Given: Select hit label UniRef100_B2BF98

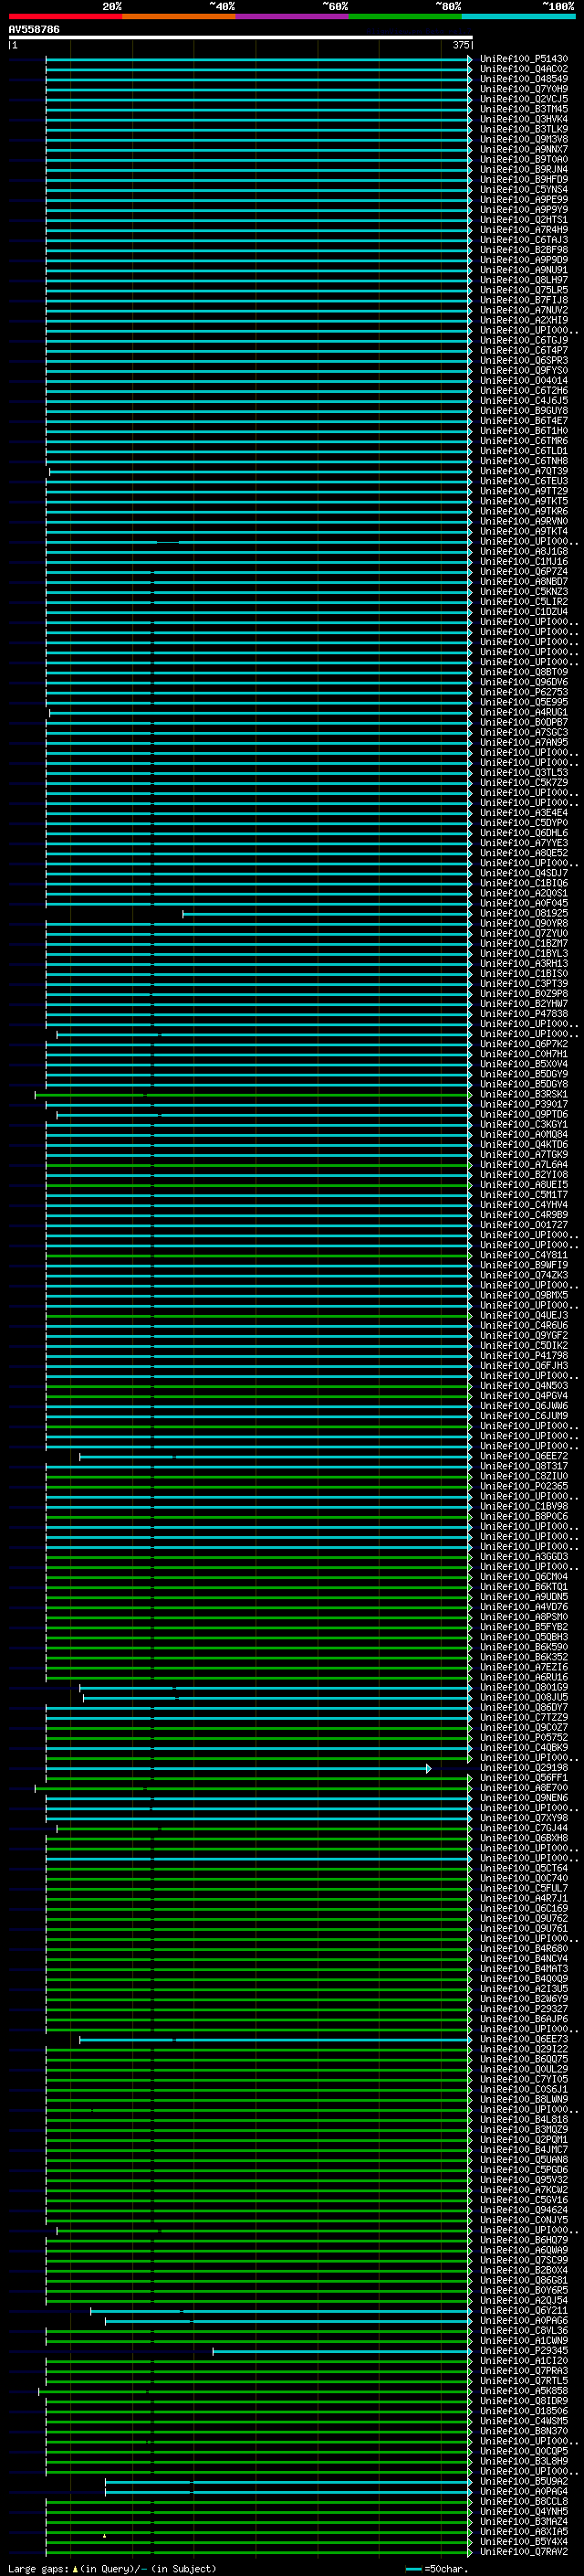Looking at the screenshot, I should [x=524, y=250].
